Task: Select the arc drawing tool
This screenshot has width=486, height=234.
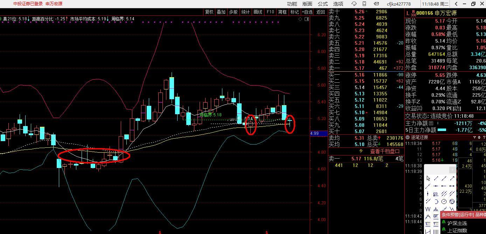Action: (x=436, y=202)
